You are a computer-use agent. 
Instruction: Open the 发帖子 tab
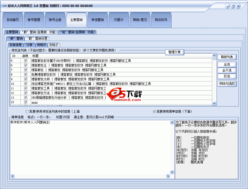(54, 45)
